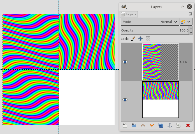Toggle lock position and size icon

click(140, 39)
